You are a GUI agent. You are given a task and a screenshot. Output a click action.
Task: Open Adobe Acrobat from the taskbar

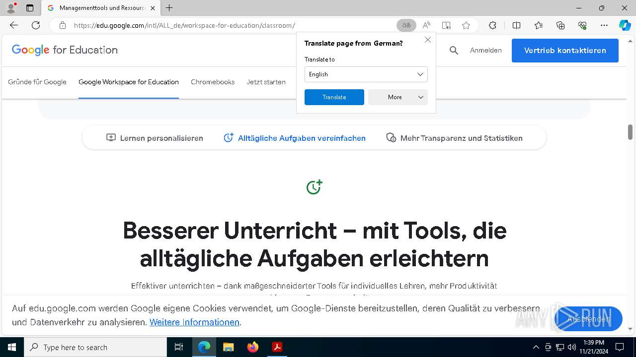click(x=277, y=347)
